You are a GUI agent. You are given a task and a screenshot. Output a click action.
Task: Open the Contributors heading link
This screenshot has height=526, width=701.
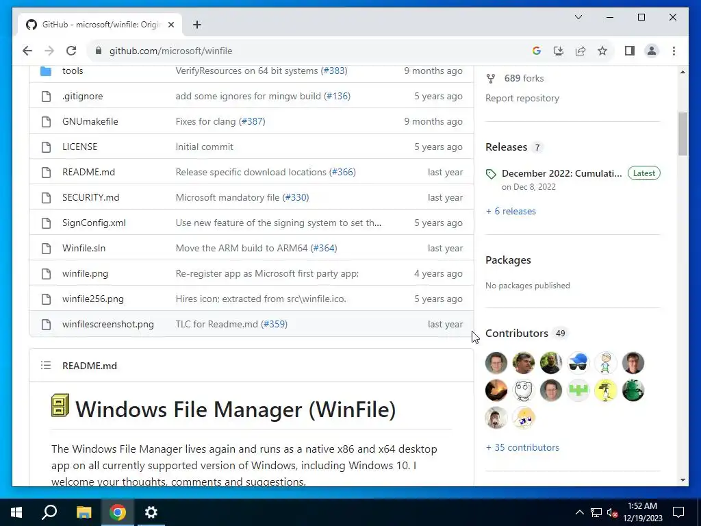tap(516, 334)
